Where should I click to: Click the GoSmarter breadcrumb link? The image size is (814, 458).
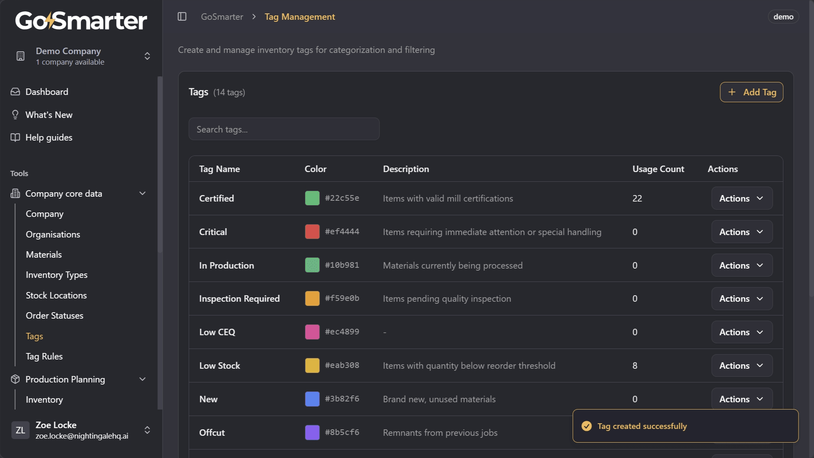click(222, 17)
